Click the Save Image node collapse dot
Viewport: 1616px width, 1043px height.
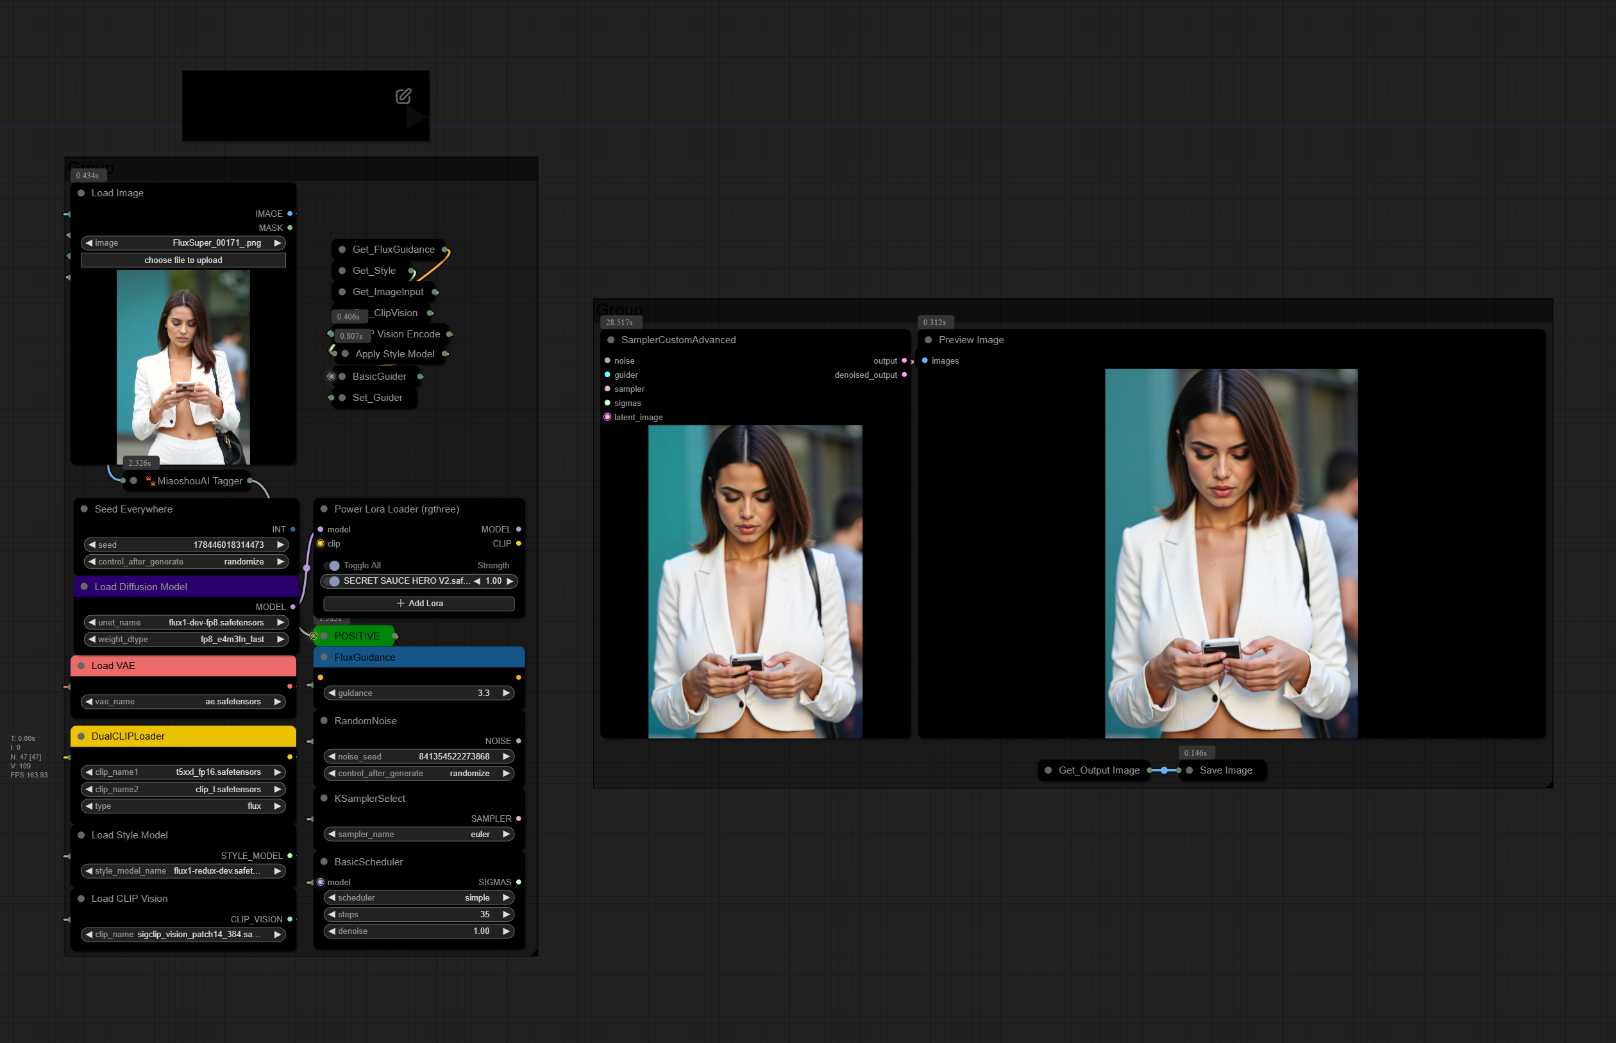[1190, 770]
